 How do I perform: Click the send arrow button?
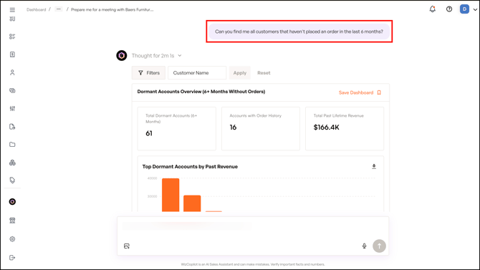[379, 246]
